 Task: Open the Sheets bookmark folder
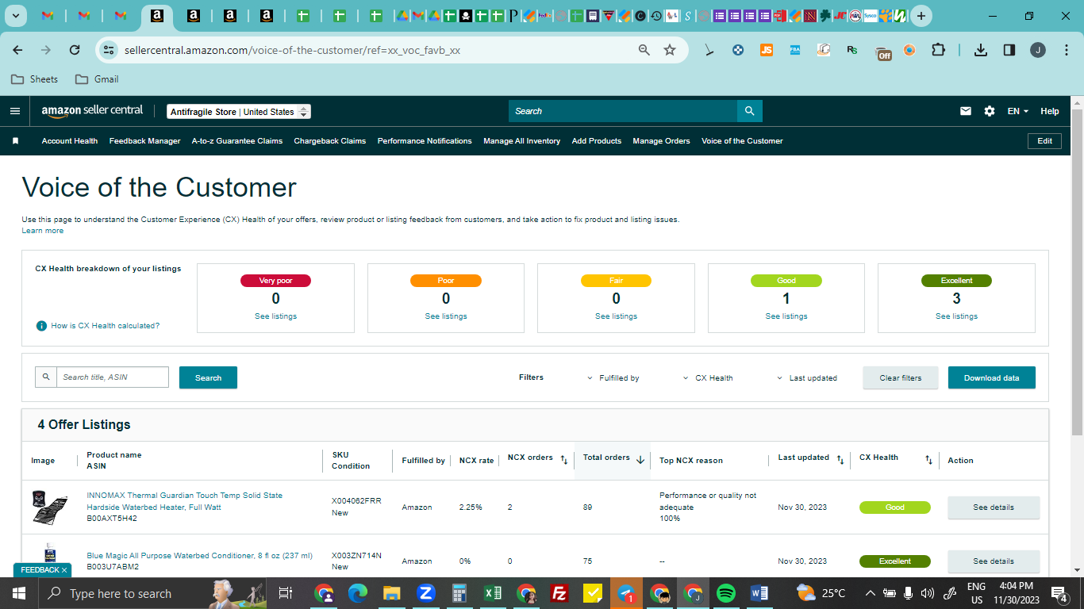click(34, 79)
